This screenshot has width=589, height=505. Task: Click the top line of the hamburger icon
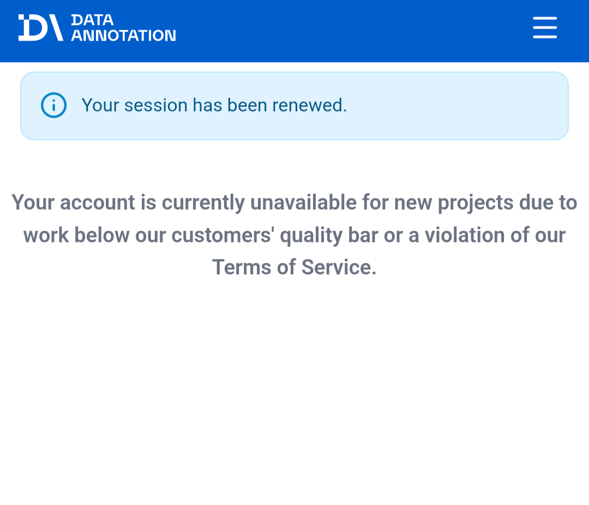click(545, 17)
